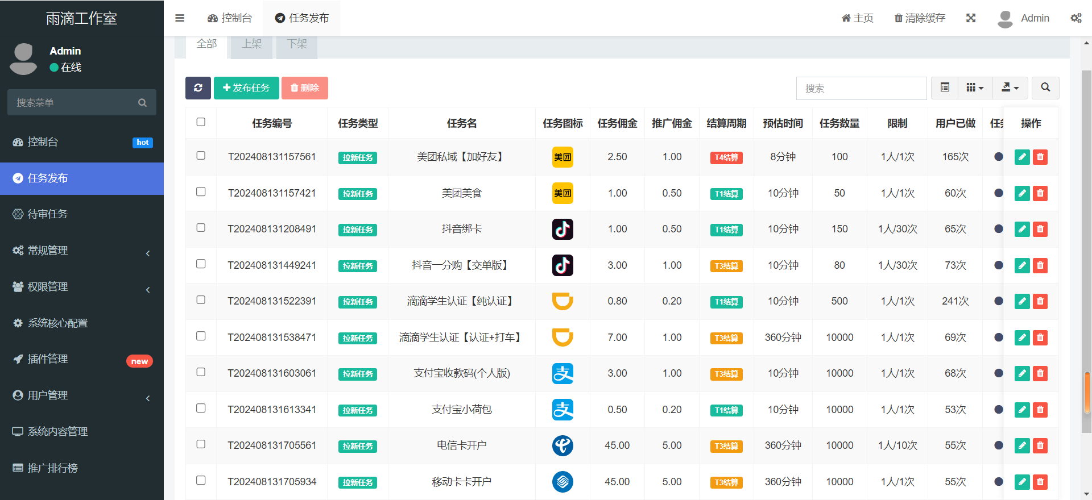The image size is (1092, 500).
Task: Check the row T202408131522391
Action: coord(201,300)
